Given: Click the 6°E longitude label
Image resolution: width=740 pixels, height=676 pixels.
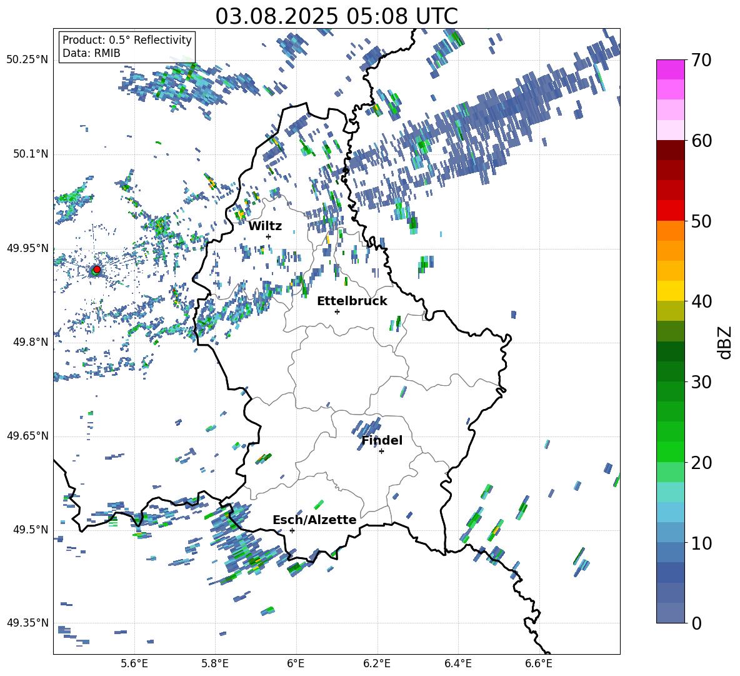Looking at the screenshot, I should pos(296,664).
